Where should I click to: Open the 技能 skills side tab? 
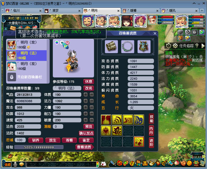point(151,119)
